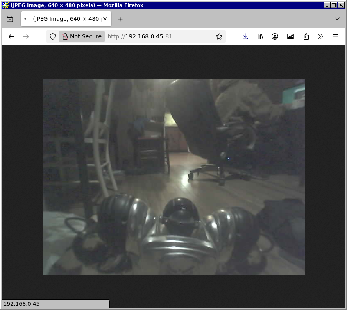Open the Firefox account menu
Viewport: 347px width, 310px height.
pyautogui.click(x=275, y=36)
